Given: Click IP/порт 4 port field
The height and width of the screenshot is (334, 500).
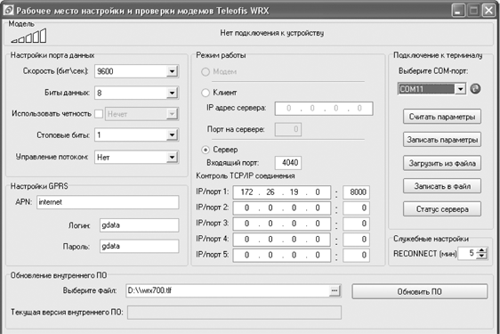Looking at the screenshot, I should coord(357,240).
